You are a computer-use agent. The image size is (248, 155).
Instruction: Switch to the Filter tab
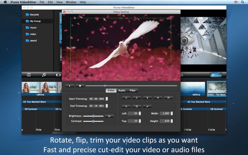(133, 91)
